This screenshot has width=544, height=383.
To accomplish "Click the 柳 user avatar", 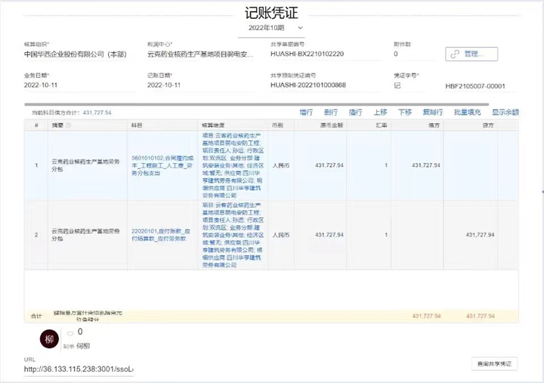I will click(49, 339).
